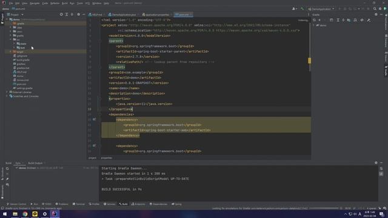Select HELP.md file in project tree

[20, 72]
